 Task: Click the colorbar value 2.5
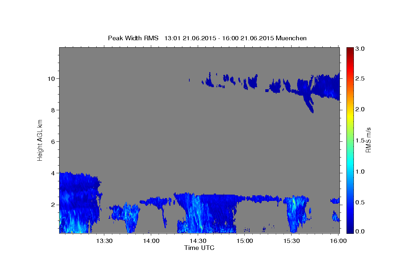(x=360, y=78)
